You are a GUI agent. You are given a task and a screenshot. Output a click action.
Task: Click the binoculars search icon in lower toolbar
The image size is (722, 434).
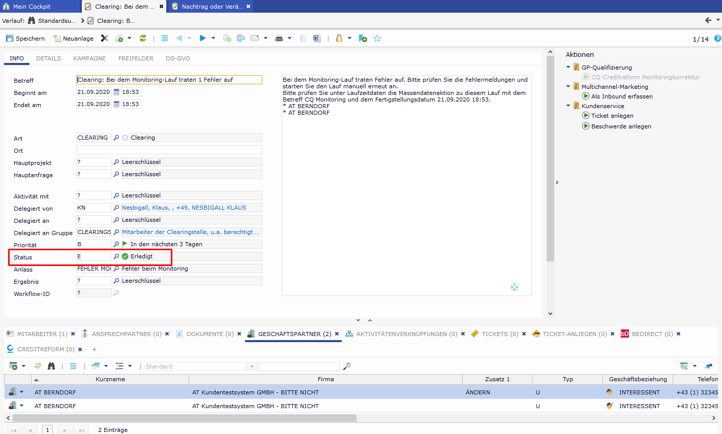pyautogui.click(x=51, y=366)
